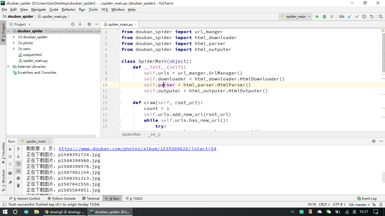Viewport: 385px width, 216px height.
Task: Open the Event Log
Action: click(367, 199)
